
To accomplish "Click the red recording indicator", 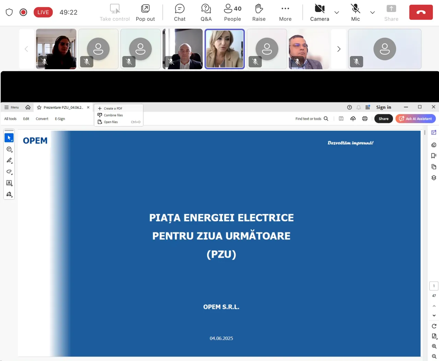I will click(23, 12).
